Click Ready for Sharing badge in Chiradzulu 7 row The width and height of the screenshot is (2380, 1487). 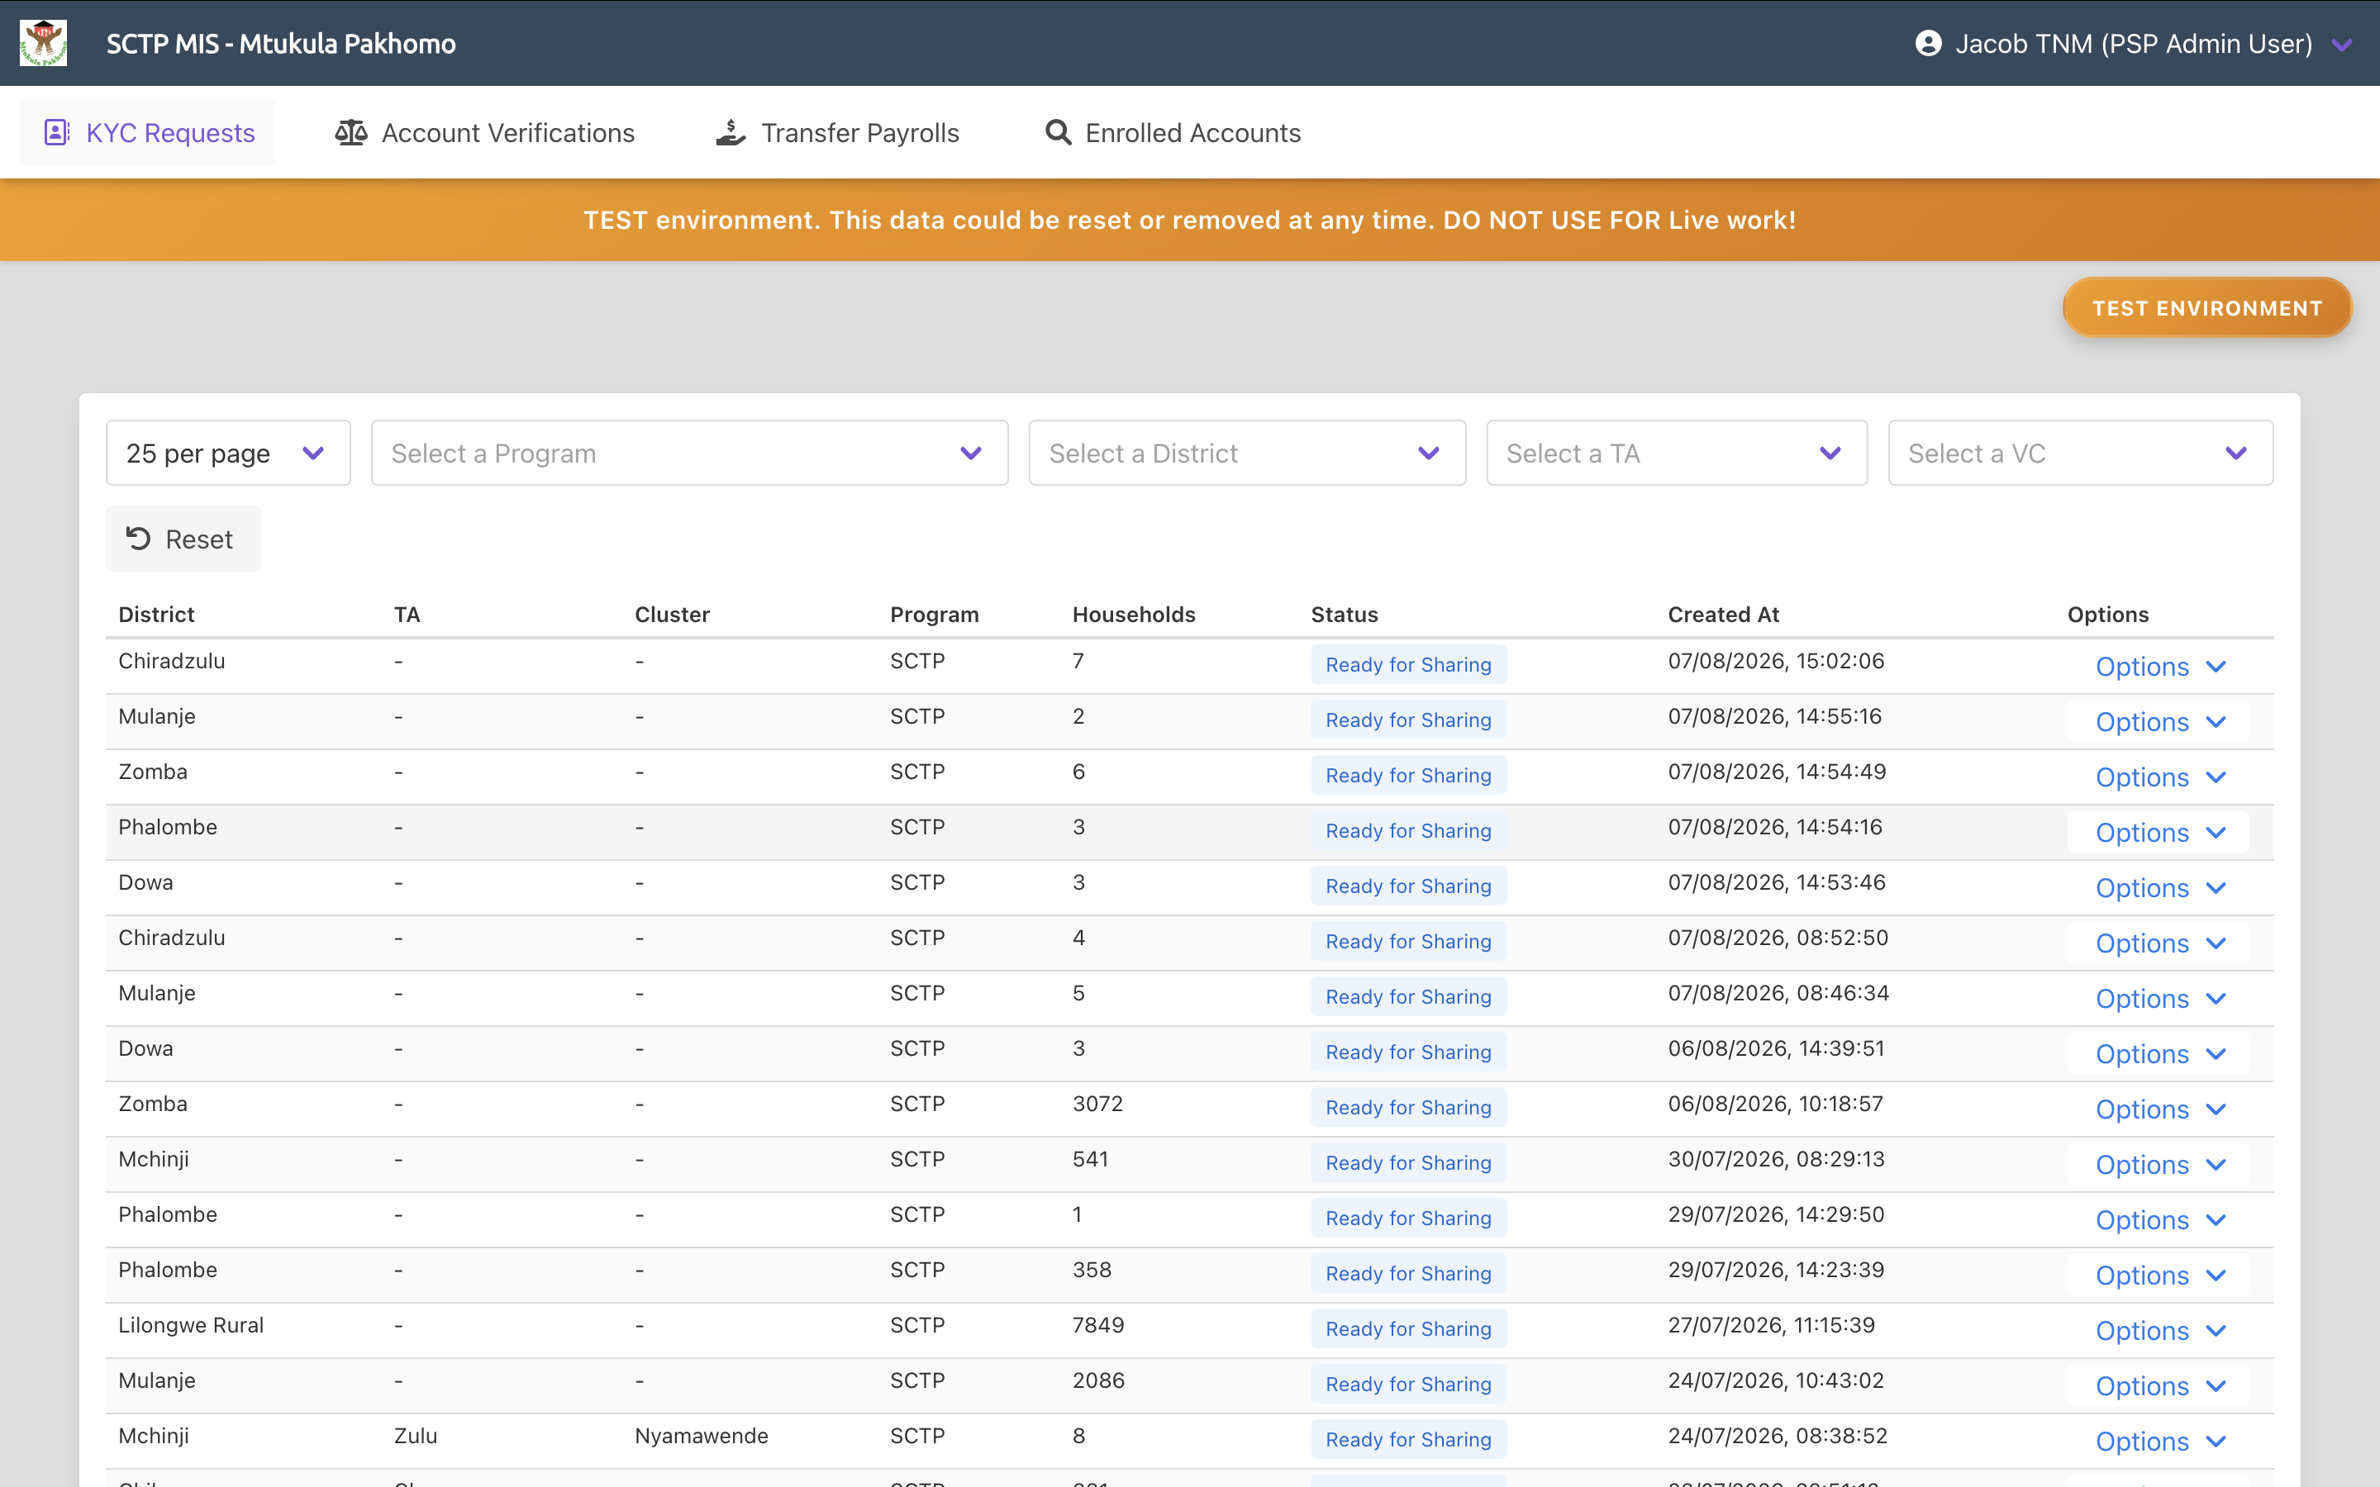click(x=1408, y=665)
